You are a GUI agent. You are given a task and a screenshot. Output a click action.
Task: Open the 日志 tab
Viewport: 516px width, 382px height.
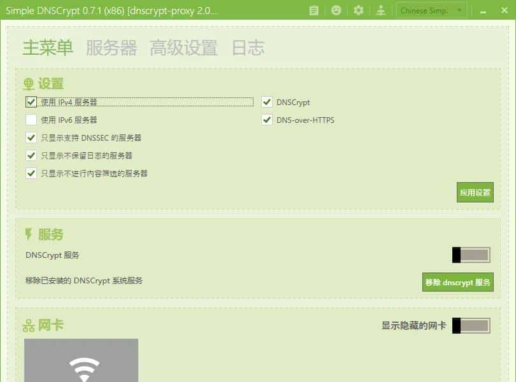click(248, 48)
